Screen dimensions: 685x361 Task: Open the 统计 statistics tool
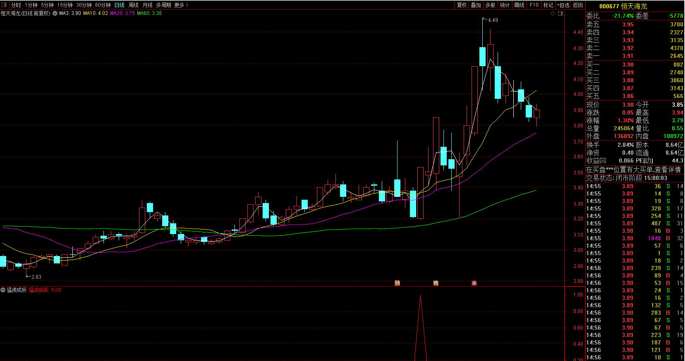[505, 5]
